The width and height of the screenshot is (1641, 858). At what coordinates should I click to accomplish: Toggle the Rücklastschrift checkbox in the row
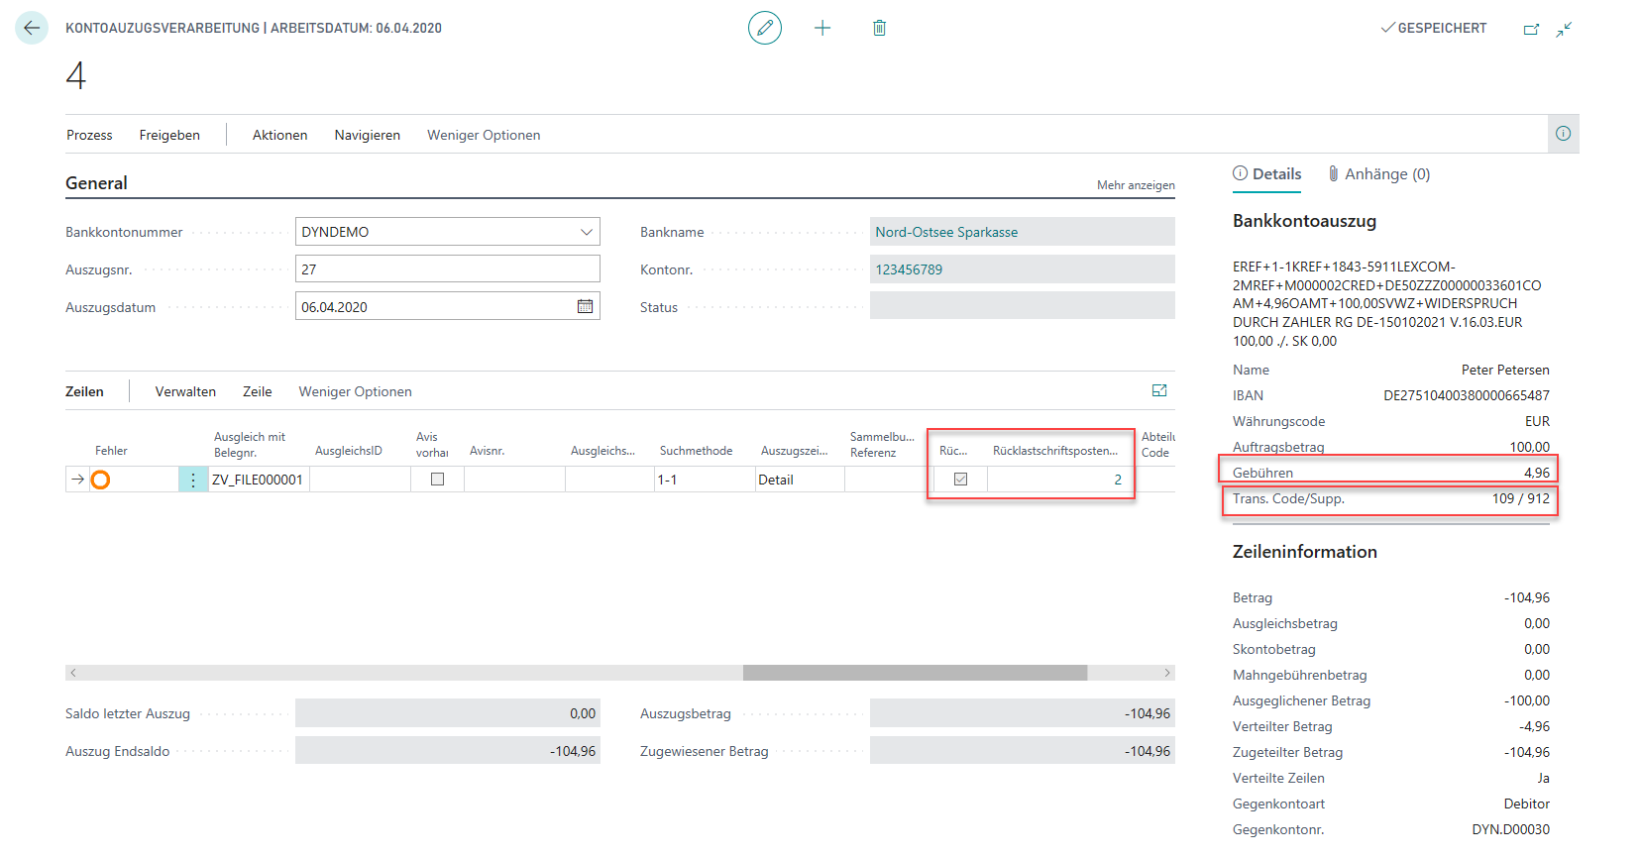pos(960,480)
